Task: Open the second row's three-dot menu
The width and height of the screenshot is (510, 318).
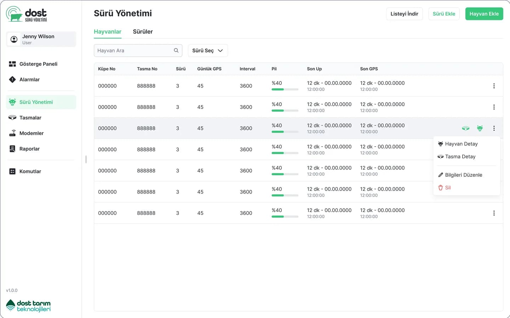Action: coord(494,107)
